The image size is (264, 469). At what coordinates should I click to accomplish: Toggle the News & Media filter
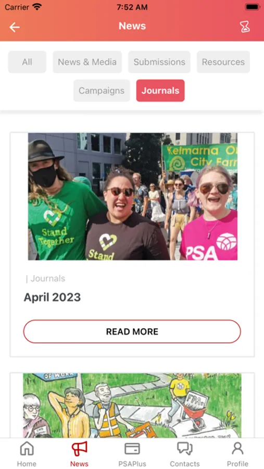tap(87, 62)
